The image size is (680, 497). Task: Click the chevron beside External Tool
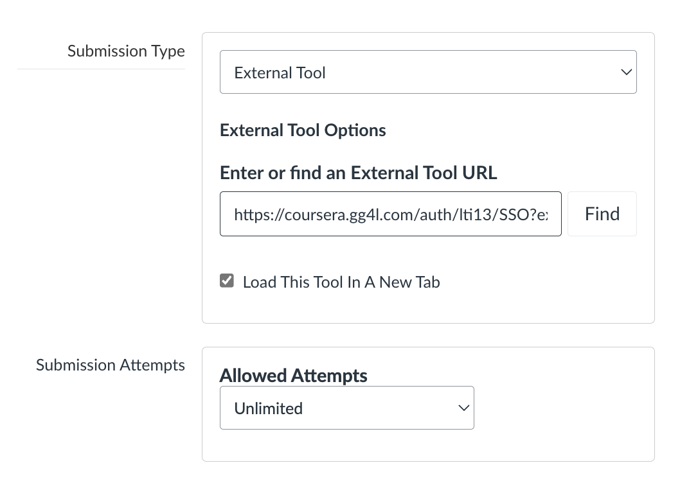tap(626, 72)
